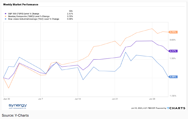
Task: Click the orange 3.70% end-of-line value tag
Action: click(173, 32)
